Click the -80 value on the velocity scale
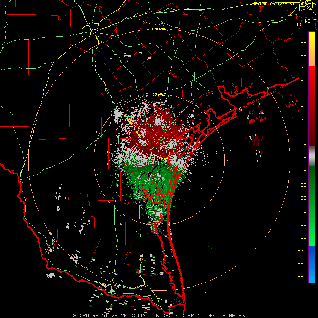The image size is (318, 318). 302,264
